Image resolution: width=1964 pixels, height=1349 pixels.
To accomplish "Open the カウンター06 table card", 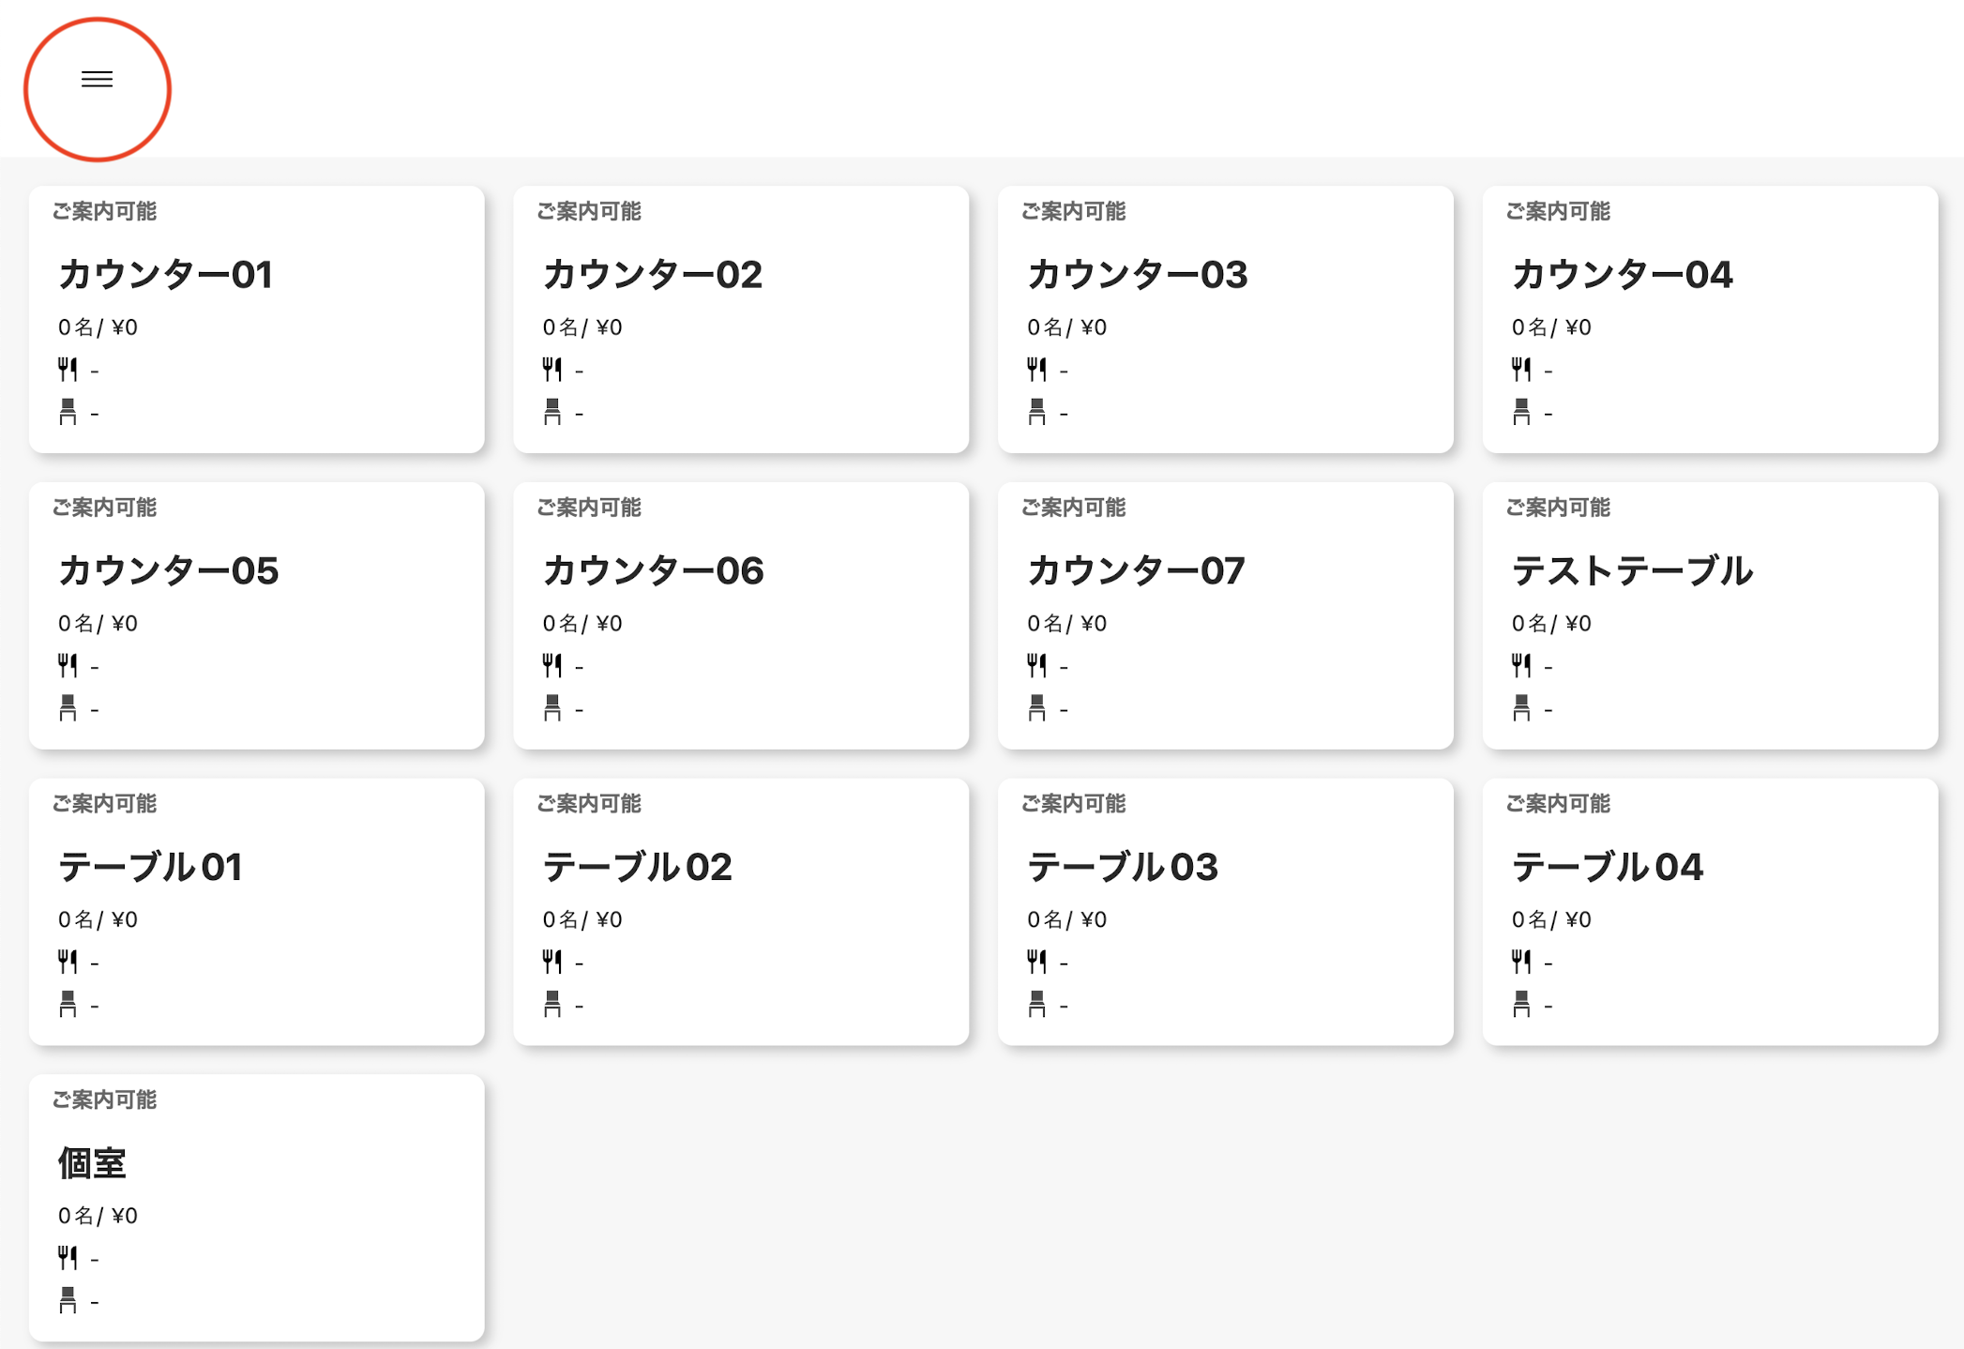I will click(x=740, y=615).
